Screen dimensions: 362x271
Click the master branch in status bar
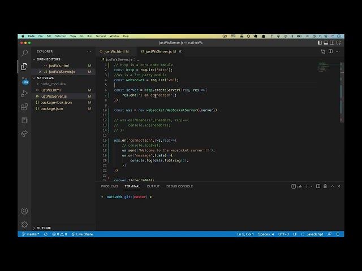(x=31, y=234)
